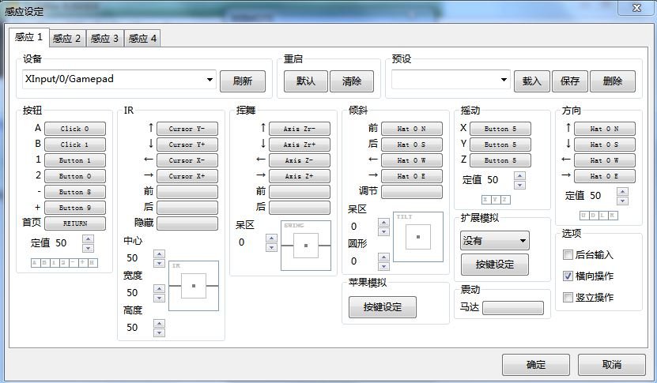Open the 预设 preset dropdown
This screenshot has width=657, height=383.
point(504,80)
